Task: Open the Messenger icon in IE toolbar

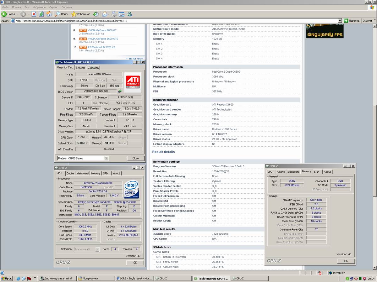Action: [x=129, y=14]
